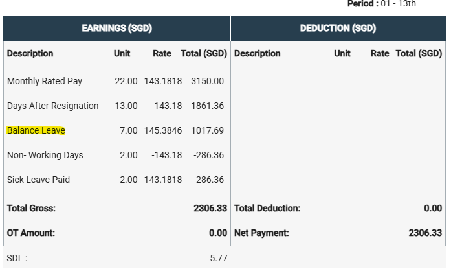Screen dimensions: 451x269
Task: Click the EARNINGS (SGD) section header
Action: click(x=116, y=29)
